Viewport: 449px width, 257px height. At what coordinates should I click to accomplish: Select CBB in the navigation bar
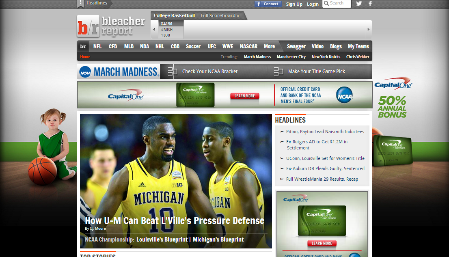[175, 46]
